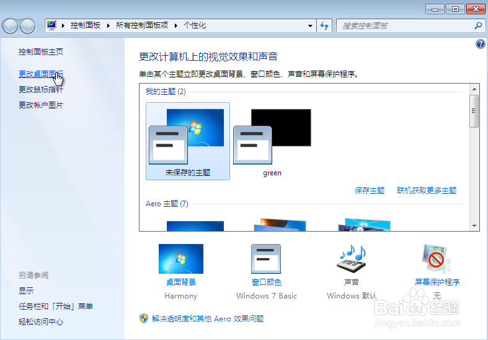Click the Windows 7 Basic text

point(267,296)
